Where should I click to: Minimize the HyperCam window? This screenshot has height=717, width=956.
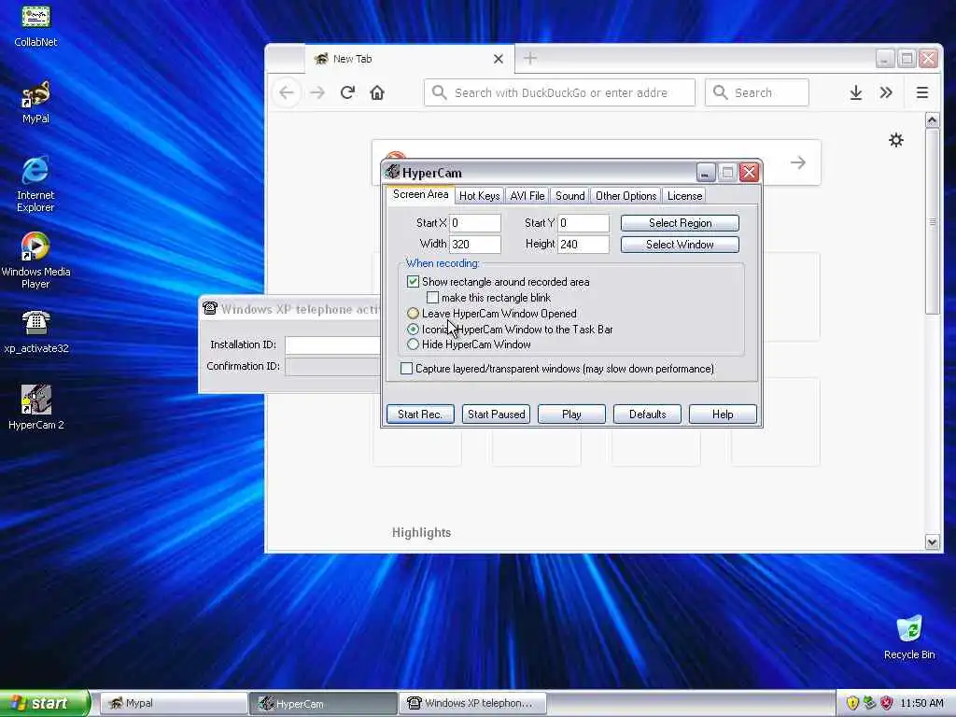pyautogui.click(x=706, y=173)
